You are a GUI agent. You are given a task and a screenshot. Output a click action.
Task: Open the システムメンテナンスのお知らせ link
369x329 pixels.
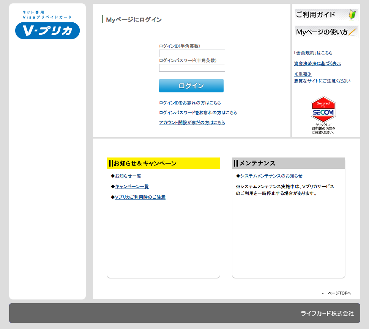click(271, 176)
